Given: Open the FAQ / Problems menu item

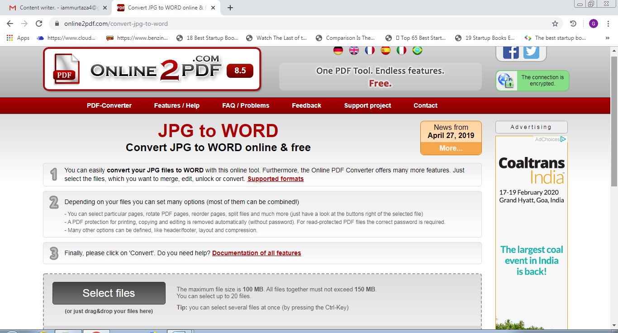Looking at the screenshot, I should point(246,105).
